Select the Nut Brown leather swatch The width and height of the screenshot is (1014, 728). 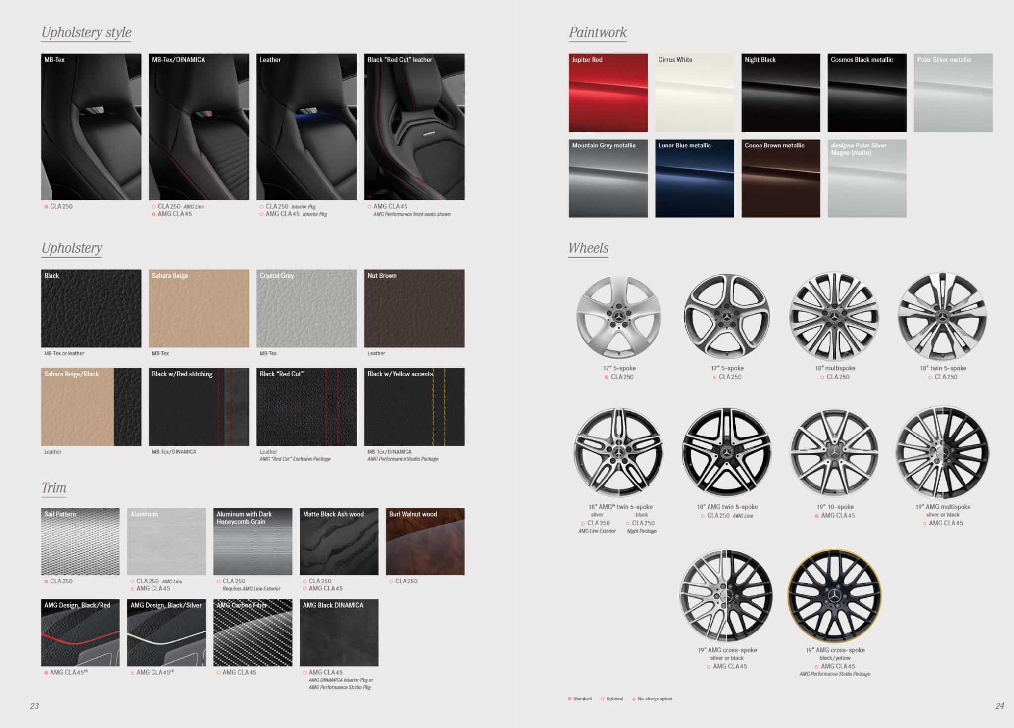[414, 308]
